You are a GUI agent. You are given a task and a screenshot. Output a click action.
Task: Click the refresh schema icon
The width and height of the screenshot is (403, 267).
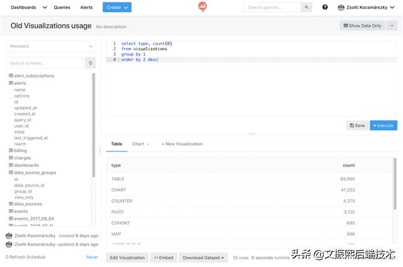(91, 63)
